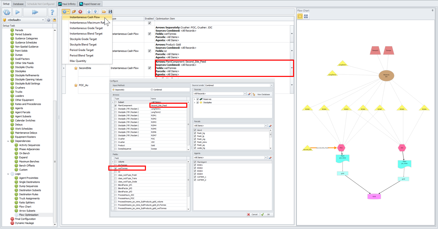The width and height of the screenshot is (438, 229).
Task: Choose Stockpile Grade Target from menu
Action: [x=83, y=39]
